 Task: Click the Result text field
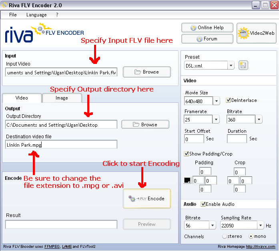(61, 225)
